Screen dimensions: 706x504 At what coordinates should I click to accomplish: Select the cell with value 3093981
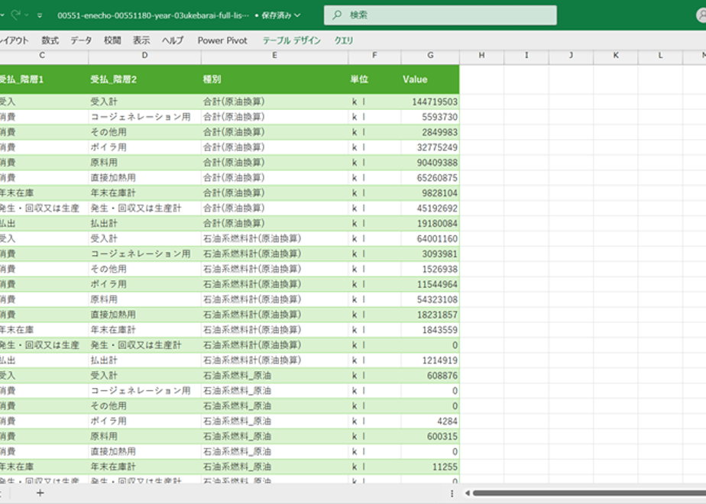point(430,254)
